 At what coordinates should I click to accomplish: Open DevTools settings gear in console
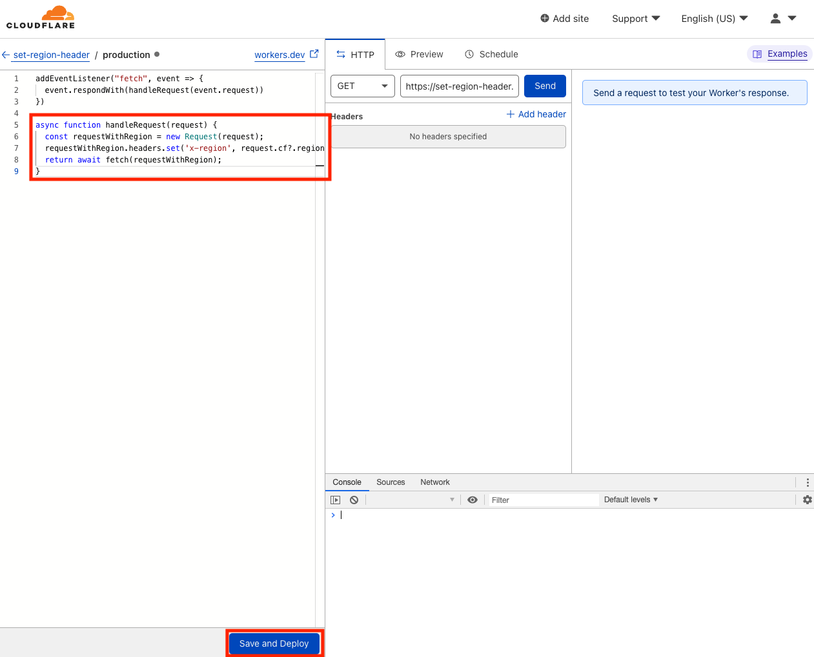[806, 499]
